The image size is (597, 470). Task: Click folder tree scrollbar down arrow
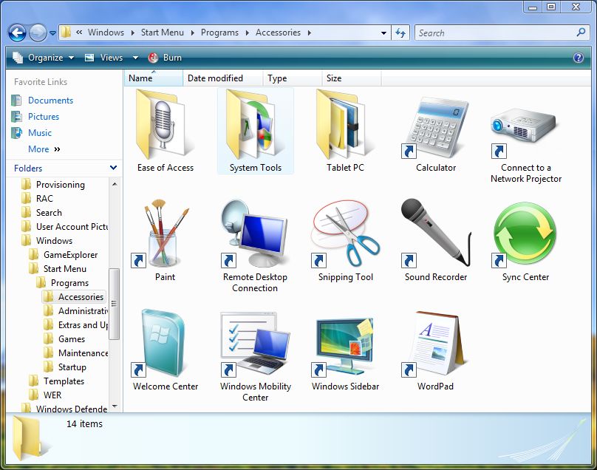(115, 406)
